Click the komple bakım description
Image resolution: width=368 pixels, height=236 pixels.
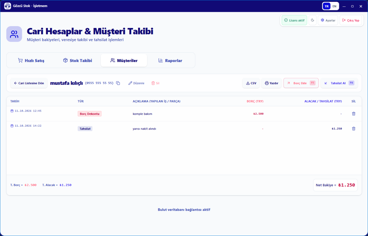(x=142, y=114)
